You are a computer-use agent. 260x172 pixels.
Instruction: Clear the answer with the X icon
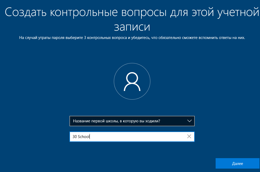tap(189, 136)
